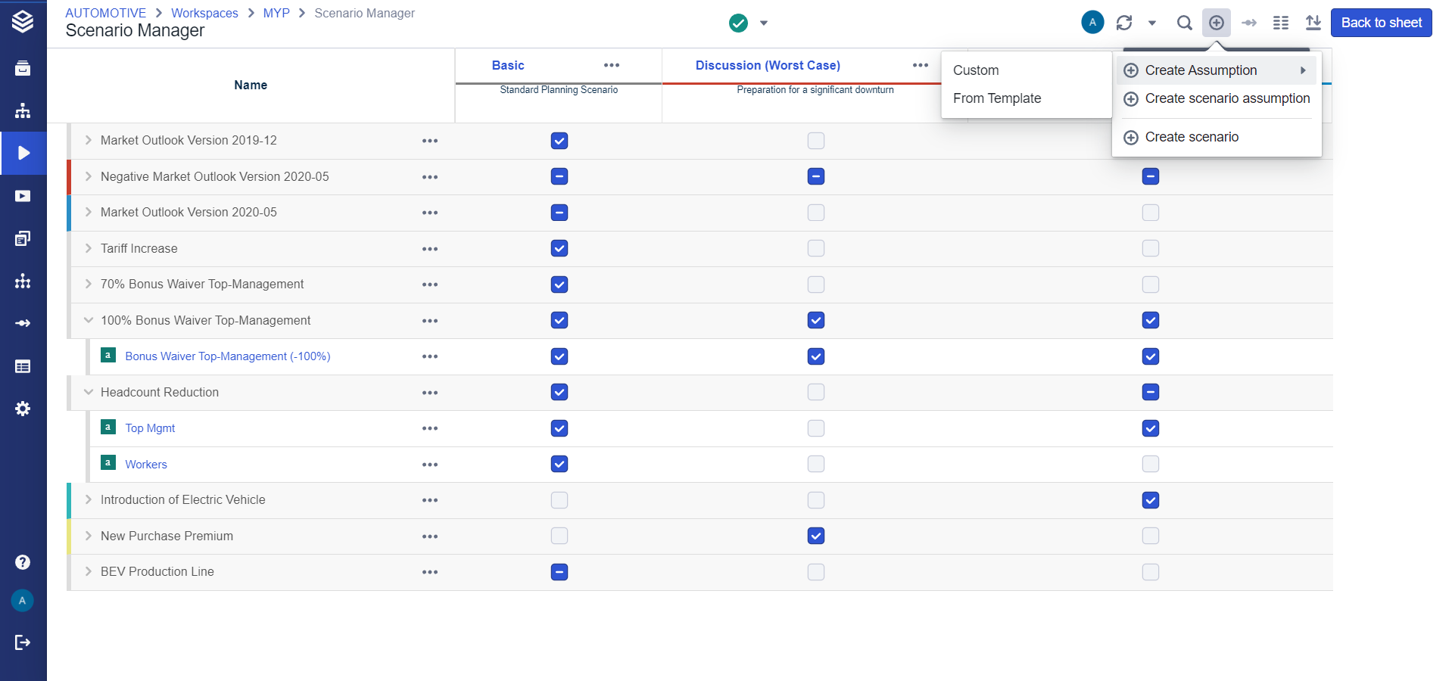
Task: Open the settings gear in sidebar
Action: click(x=23, y=409)
